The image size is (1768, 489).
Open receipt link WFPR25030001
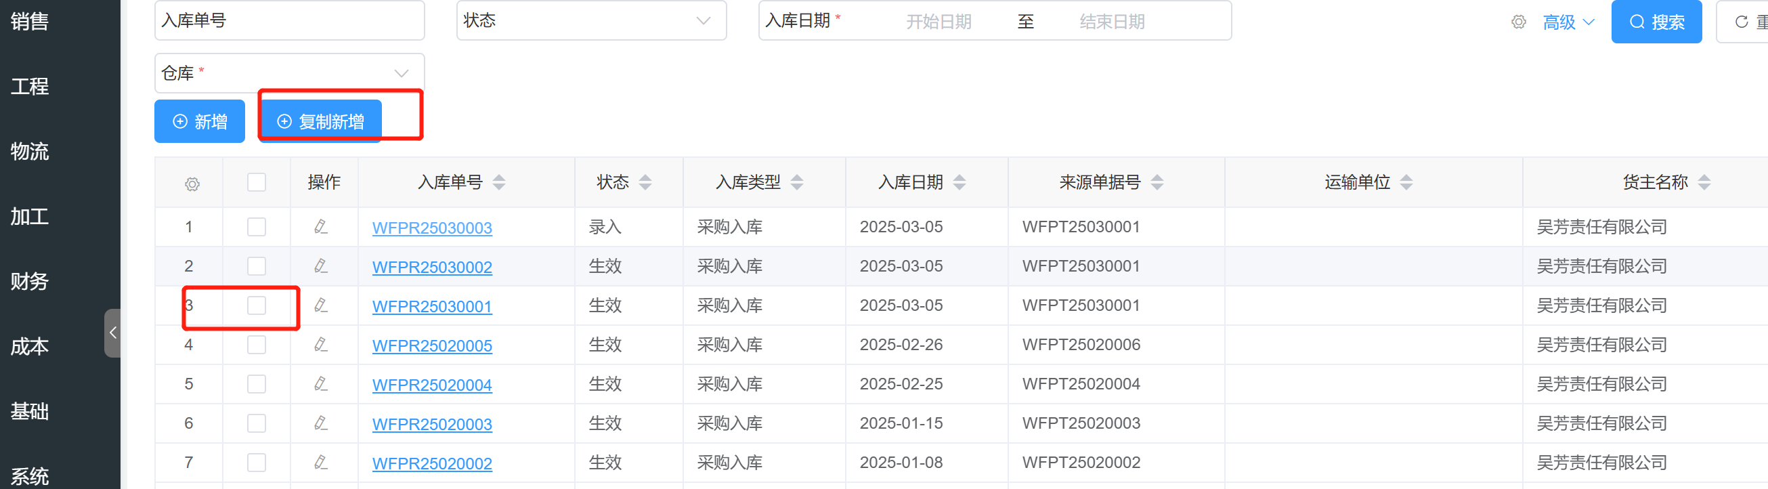(x=433, y=305)
